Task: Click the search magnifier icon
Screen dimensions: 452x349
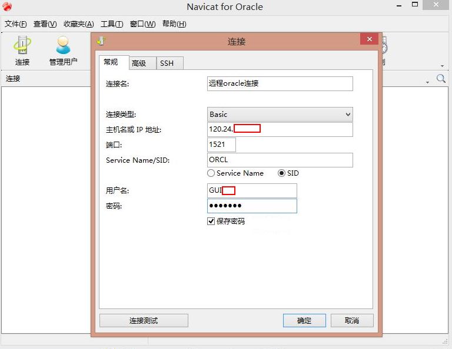Action: (441, 78)
